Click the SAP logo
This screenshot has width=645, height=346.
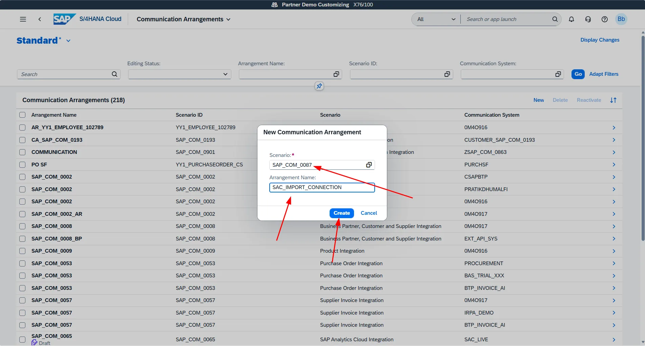(x=64, y=19)
